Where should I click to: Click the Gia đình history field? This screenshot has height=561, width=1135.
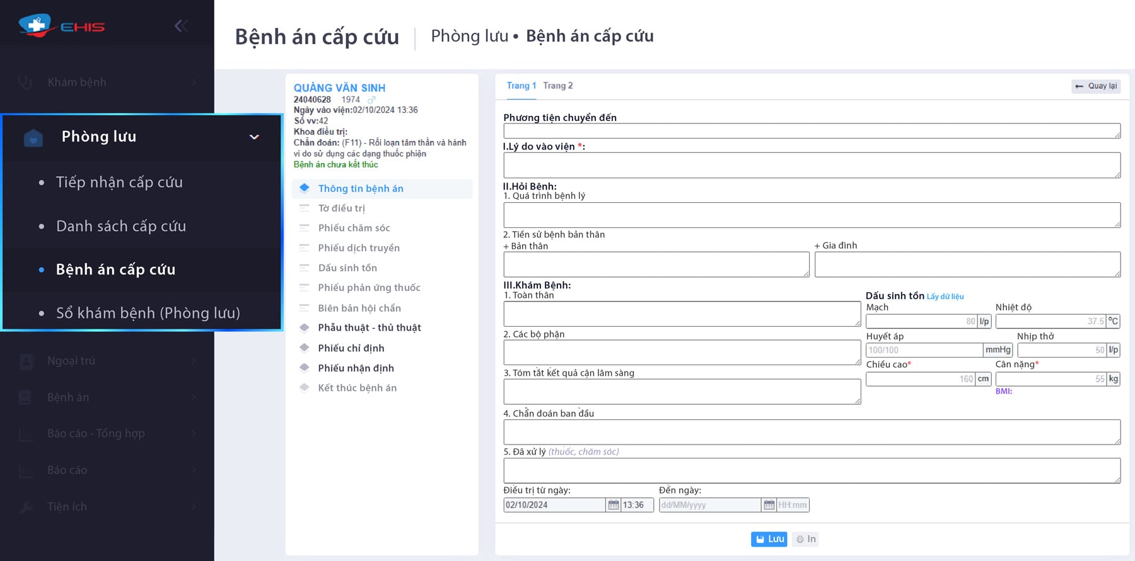[968, 264]
